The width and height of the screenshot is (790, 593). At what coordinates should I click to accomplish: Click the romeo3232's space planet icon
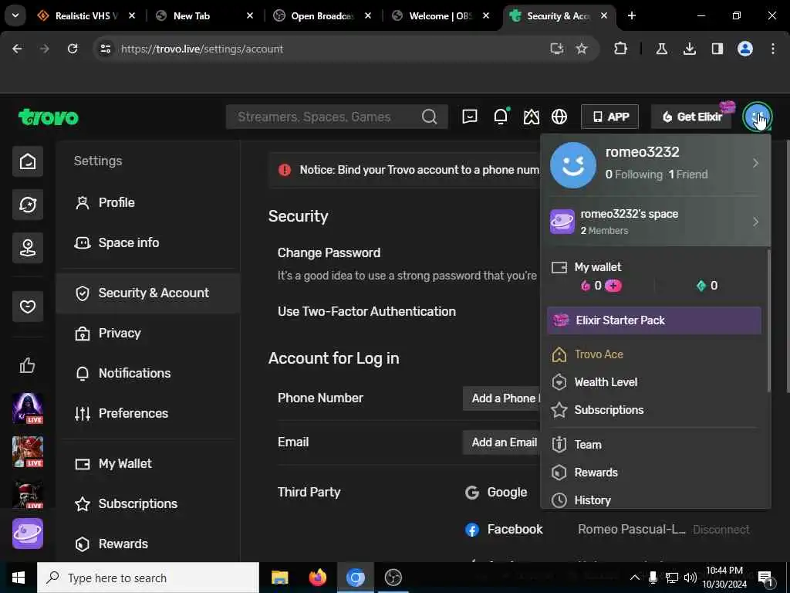562,222
